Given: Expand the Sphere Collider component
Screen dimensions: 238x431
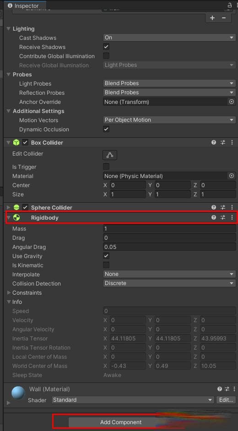Looking at the screenshot, I should pos(9,207).
